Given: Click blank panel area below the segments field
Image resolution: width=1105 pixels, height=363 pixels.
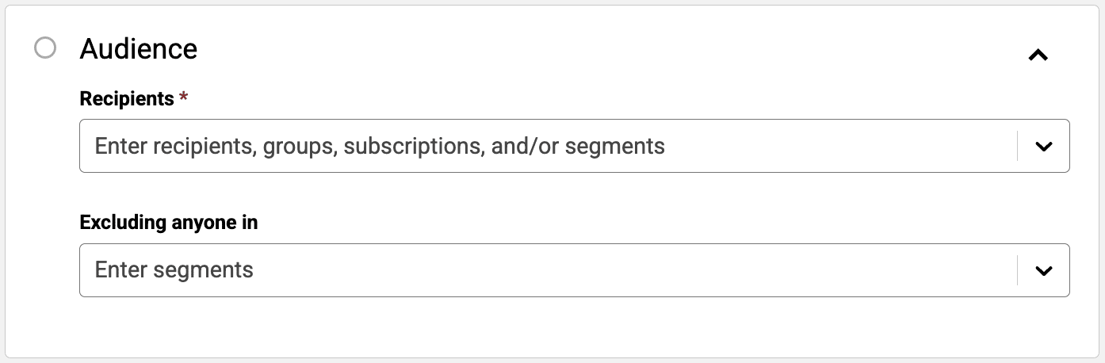Looking at the screenshot, I should tap(555, 327).
